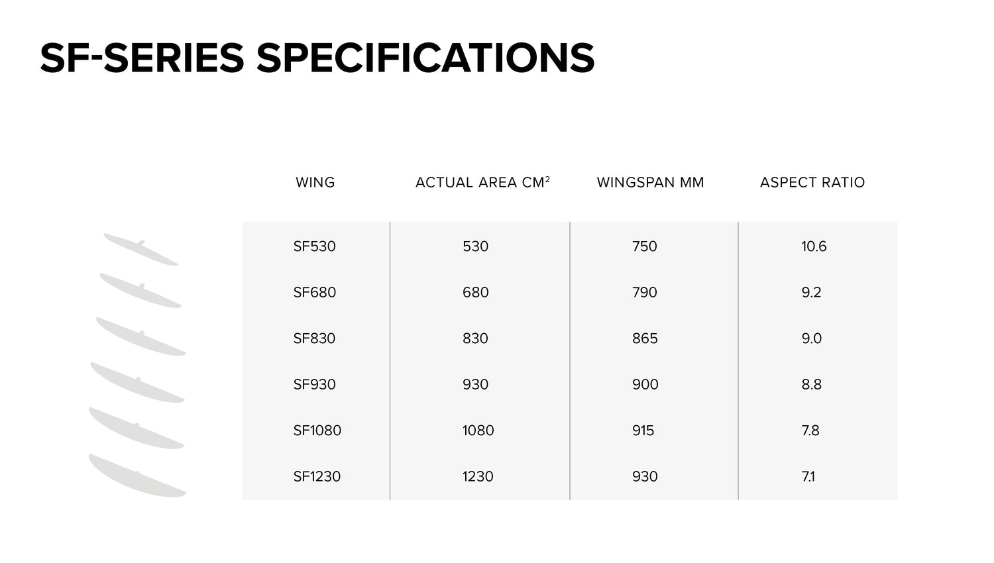Click the 865 wingspan value
Viewport: 994px width, 563px height.
click(x=645, y=338)
